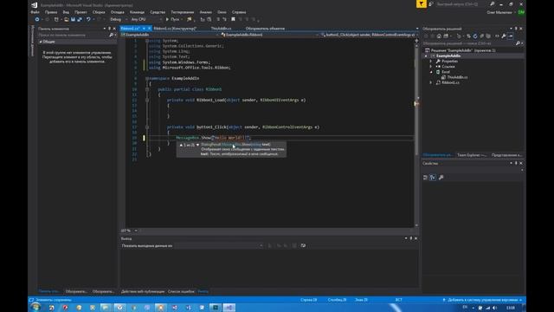Click the wrench Properties icon in Solution Explorer
Screen dimensions: 554x312
click(x=504, y=36)
